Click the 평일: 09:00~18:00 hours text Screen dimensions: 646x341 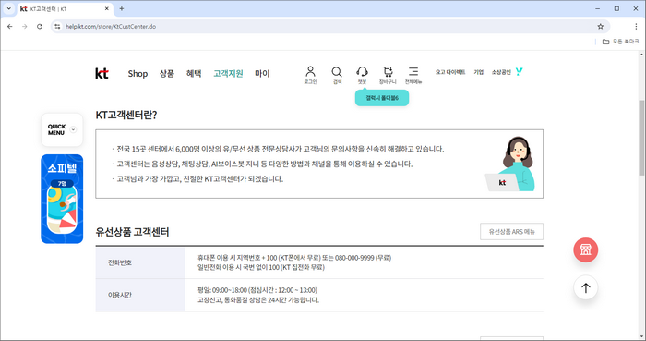pos(257,290)
